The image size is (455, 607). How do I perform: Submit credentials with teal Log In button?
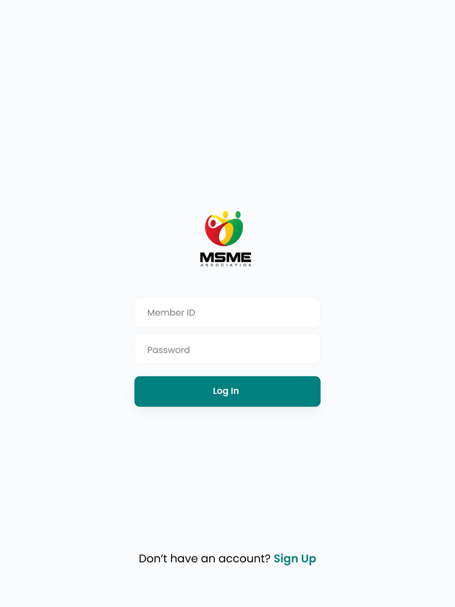click(227, 391)
